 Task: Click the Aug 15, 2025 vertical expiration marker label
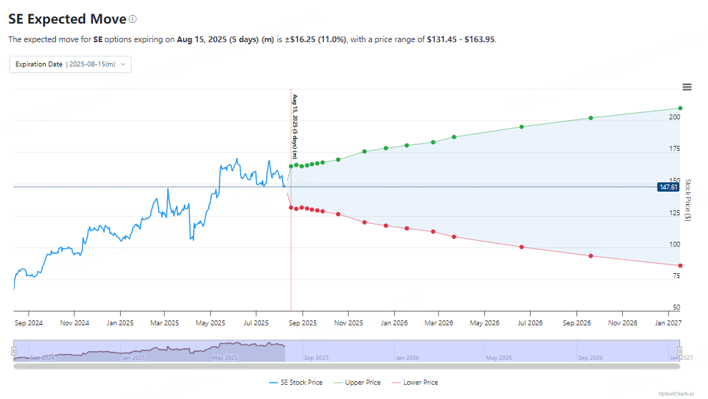(295, 127)
